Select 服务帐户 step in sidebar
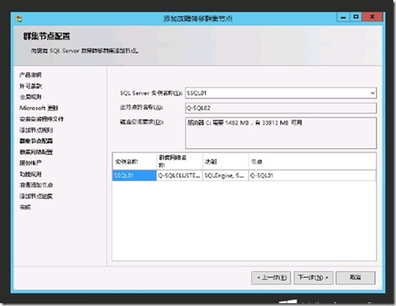The height and width of the screenshot is (306, 396). click(31, 163)
